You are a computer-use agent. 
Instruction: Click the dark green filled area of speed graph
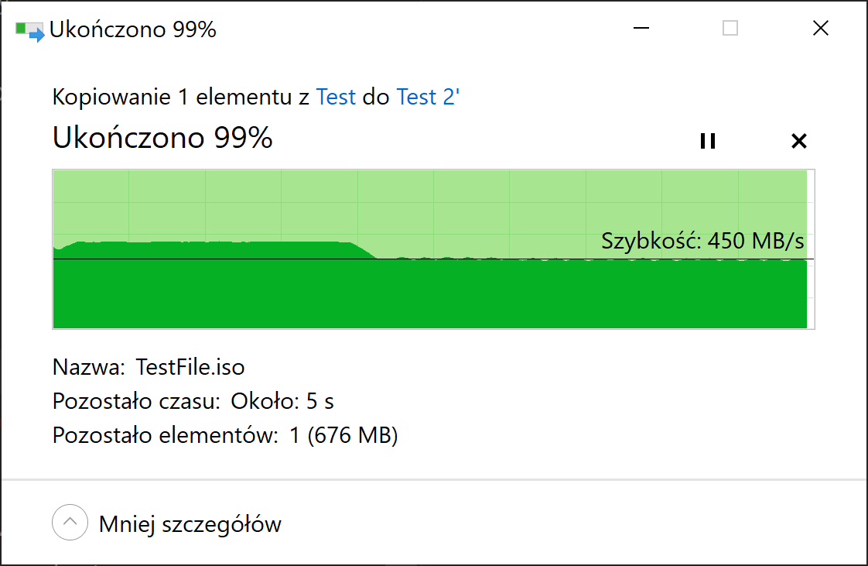click(429, 293)
